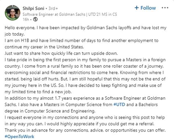
Task: Click the 'started, being laid off hurts' line
Action: [85, 79]
